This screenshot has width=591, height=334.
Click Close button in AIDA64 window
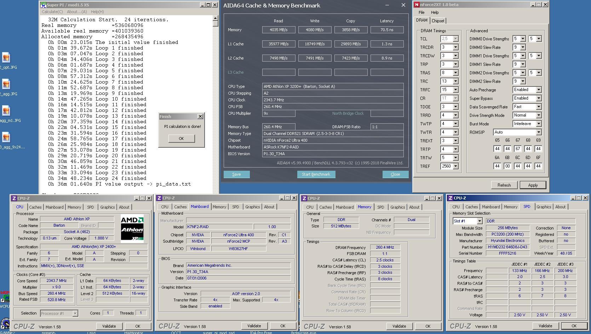click(395, 174)
